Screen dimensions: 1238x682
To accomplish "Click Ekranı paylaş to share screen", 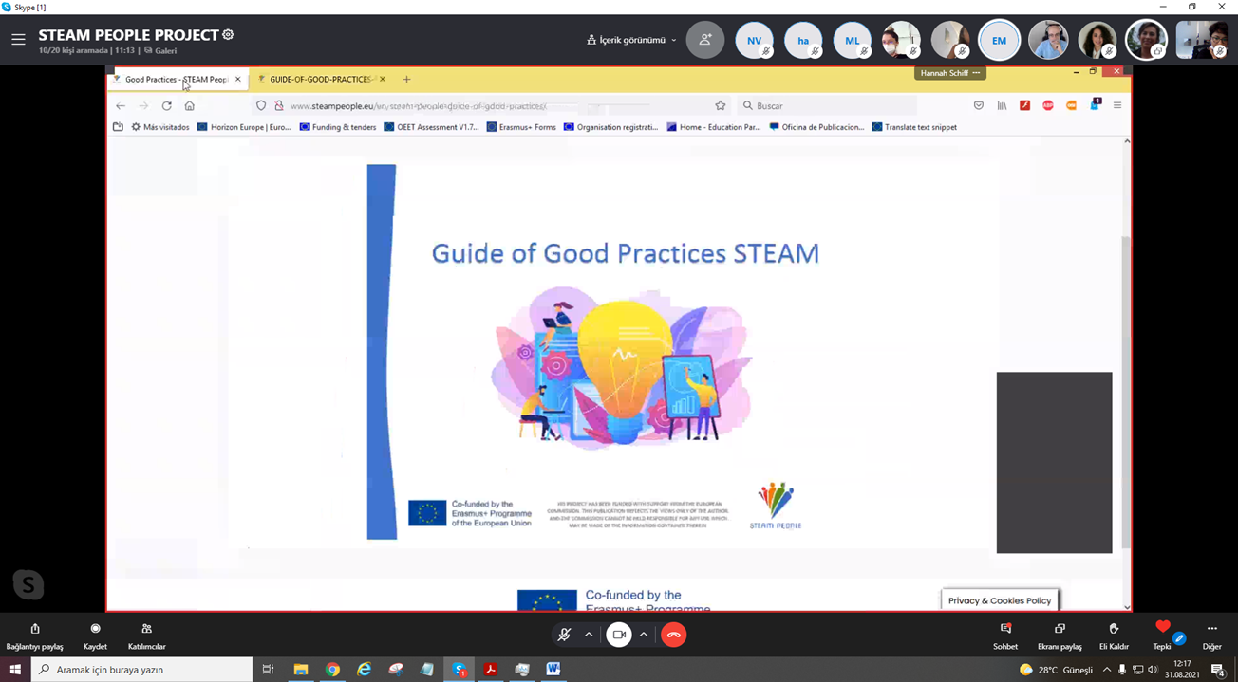I will click(x=1060, y=635).
